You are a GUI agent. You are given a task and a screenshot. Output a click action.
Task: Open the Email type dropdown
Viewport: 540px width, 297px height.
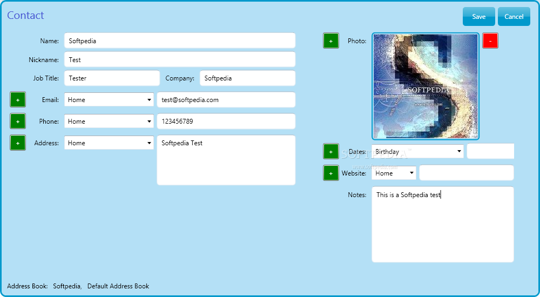point(109,100)
